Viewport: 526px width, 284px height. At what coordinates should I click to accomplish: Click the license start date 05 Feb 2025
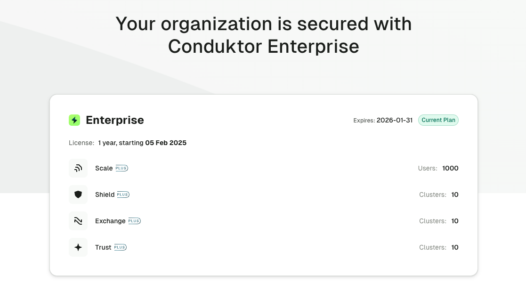166,143
